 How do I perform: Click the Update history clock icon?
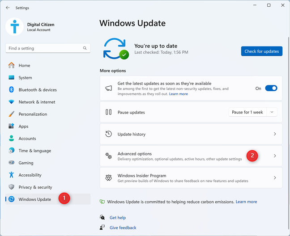coord(109,134)
